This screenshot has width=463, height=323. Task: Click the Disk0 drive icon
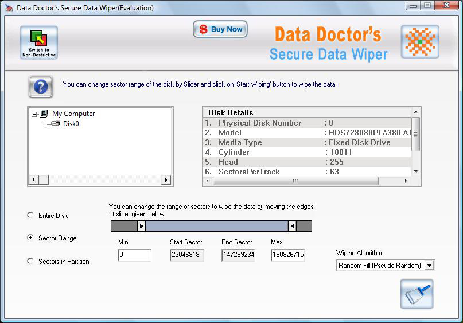click(56, 123)
